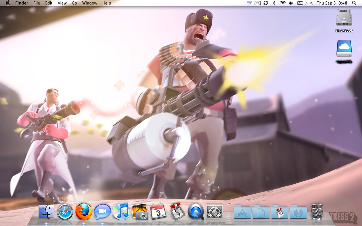362x226 pixels.
Task: Open the Apple menu
Action: (8, 3)
